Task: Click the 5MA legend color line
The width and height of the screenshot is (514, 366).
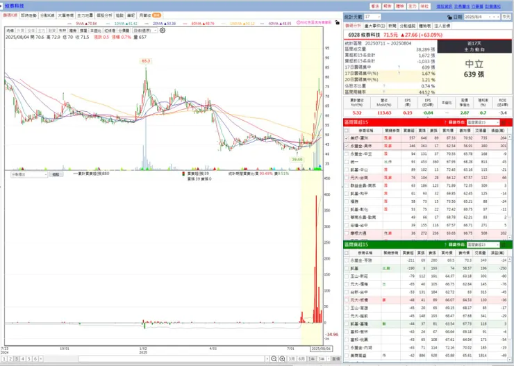Action: tap(71, 24)
